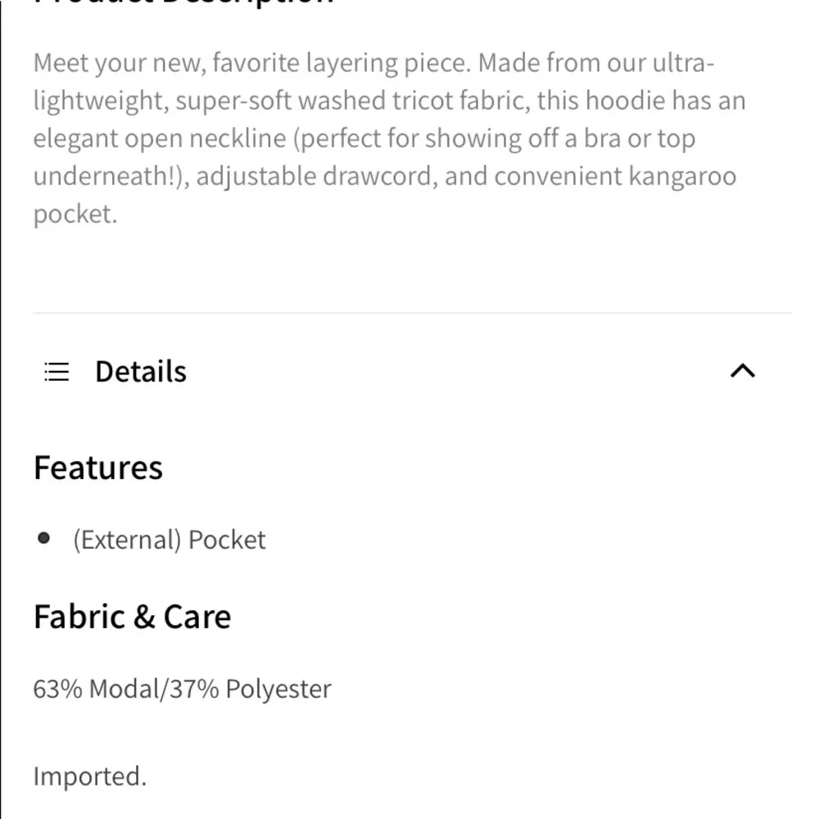This screenshot has height=819, width=819.
Task: Click the Fabric & Care heading
Action: coord(132,617)
